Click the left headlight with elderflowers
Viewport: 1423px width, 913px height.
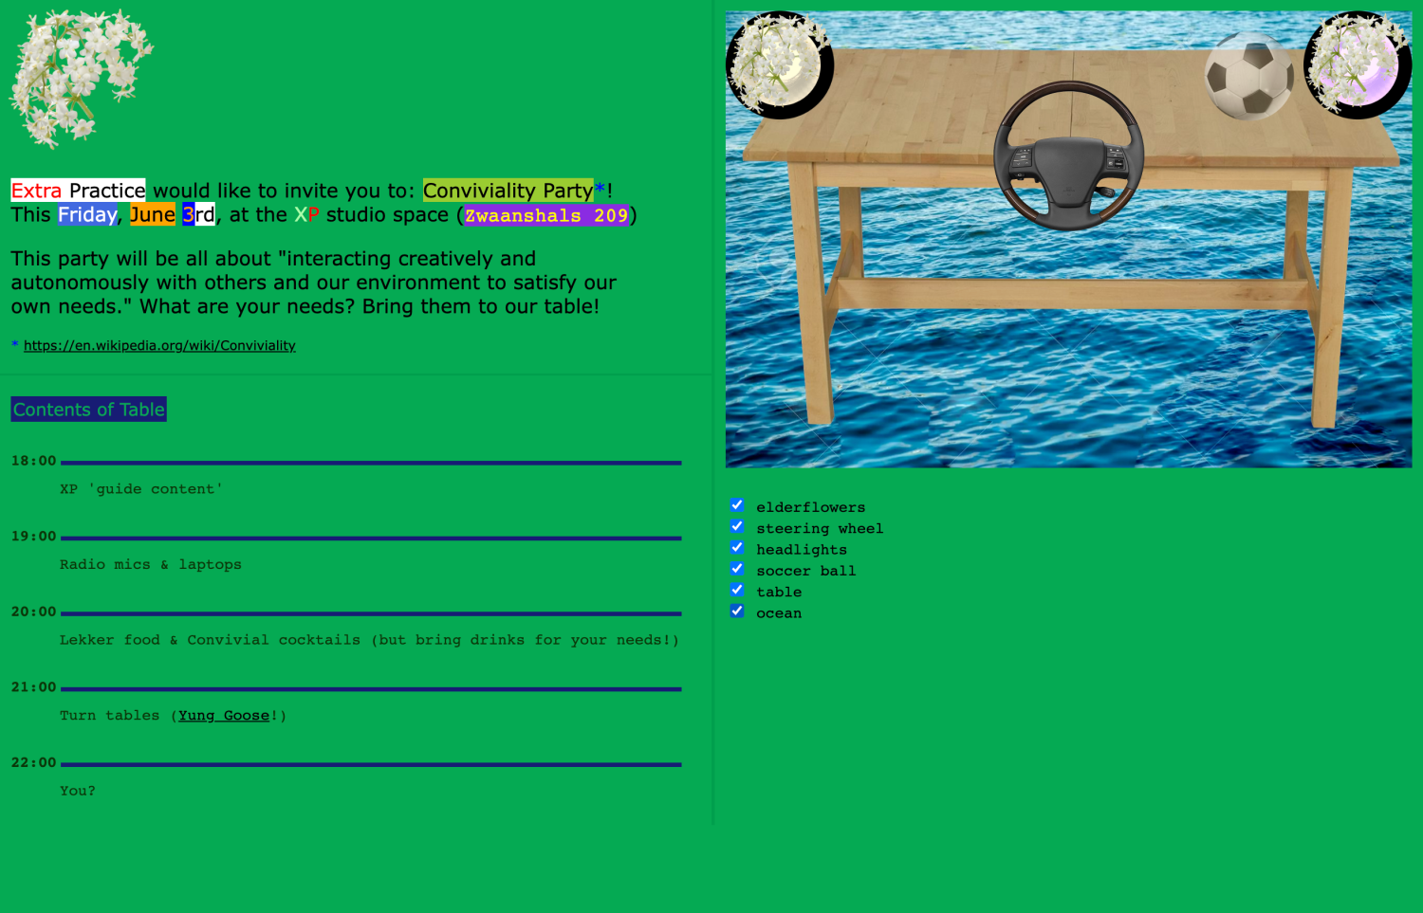point(779,65)
